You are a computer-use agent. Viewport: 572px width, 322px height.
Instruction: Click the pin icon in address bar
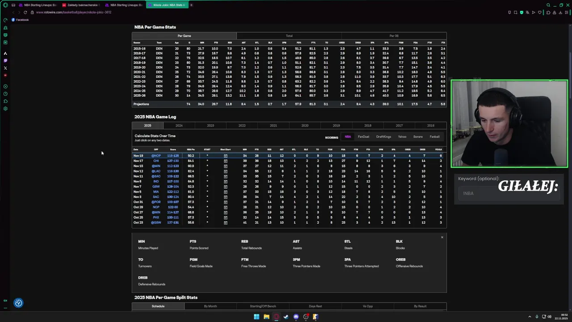tap(509, 13)
